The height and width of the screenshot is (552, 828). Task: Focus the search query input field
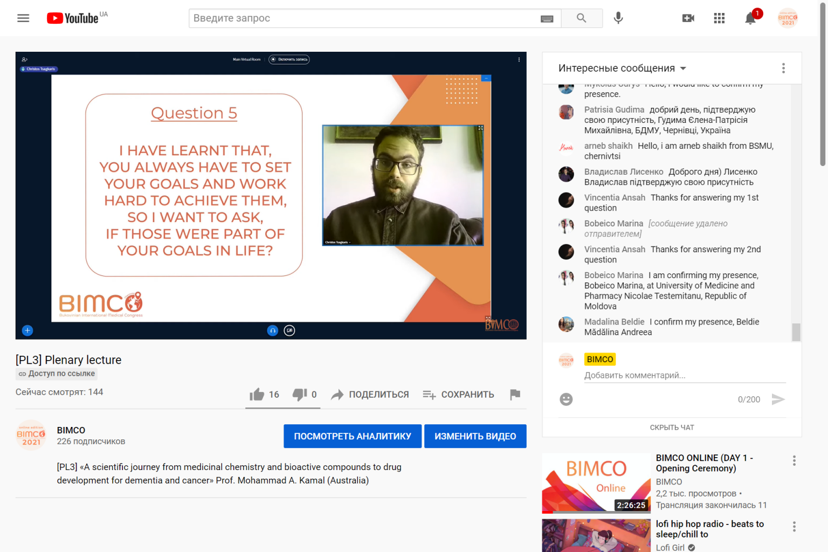pos(364,18)
